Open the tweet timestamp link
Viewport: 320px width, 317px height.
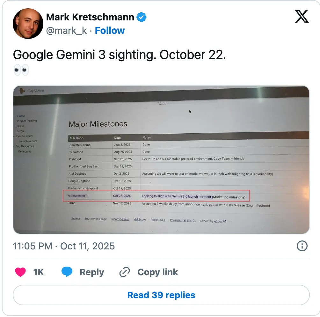click(x=64, y=246)
